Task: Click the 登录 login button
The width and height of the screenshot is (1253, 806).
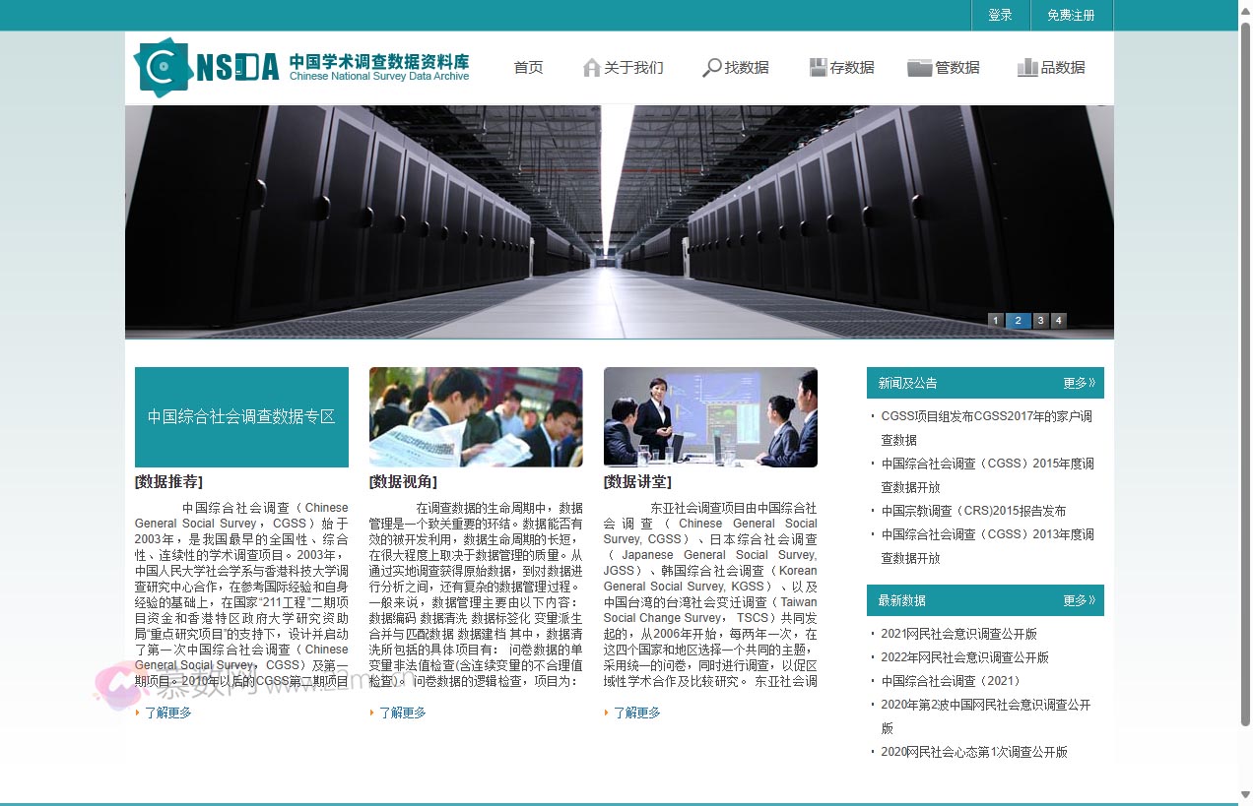Action: [x=999, y=15]
